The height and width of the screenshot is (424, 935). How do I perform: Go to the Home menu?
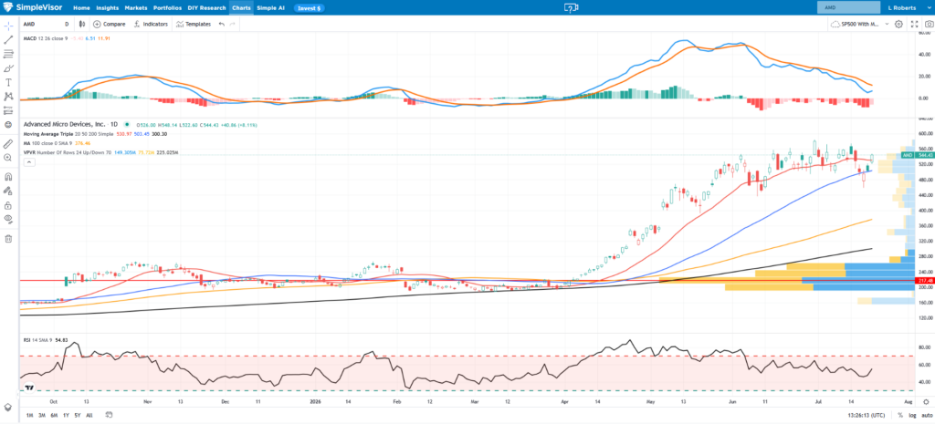click(81, 8)
